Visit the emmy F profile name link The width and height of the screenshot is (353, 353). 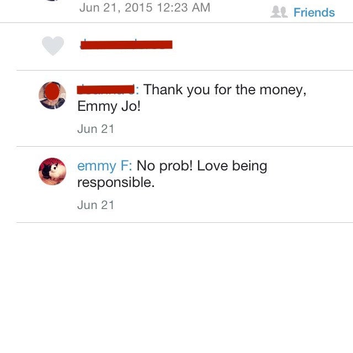pyautogui.click(x=105, y=166)
